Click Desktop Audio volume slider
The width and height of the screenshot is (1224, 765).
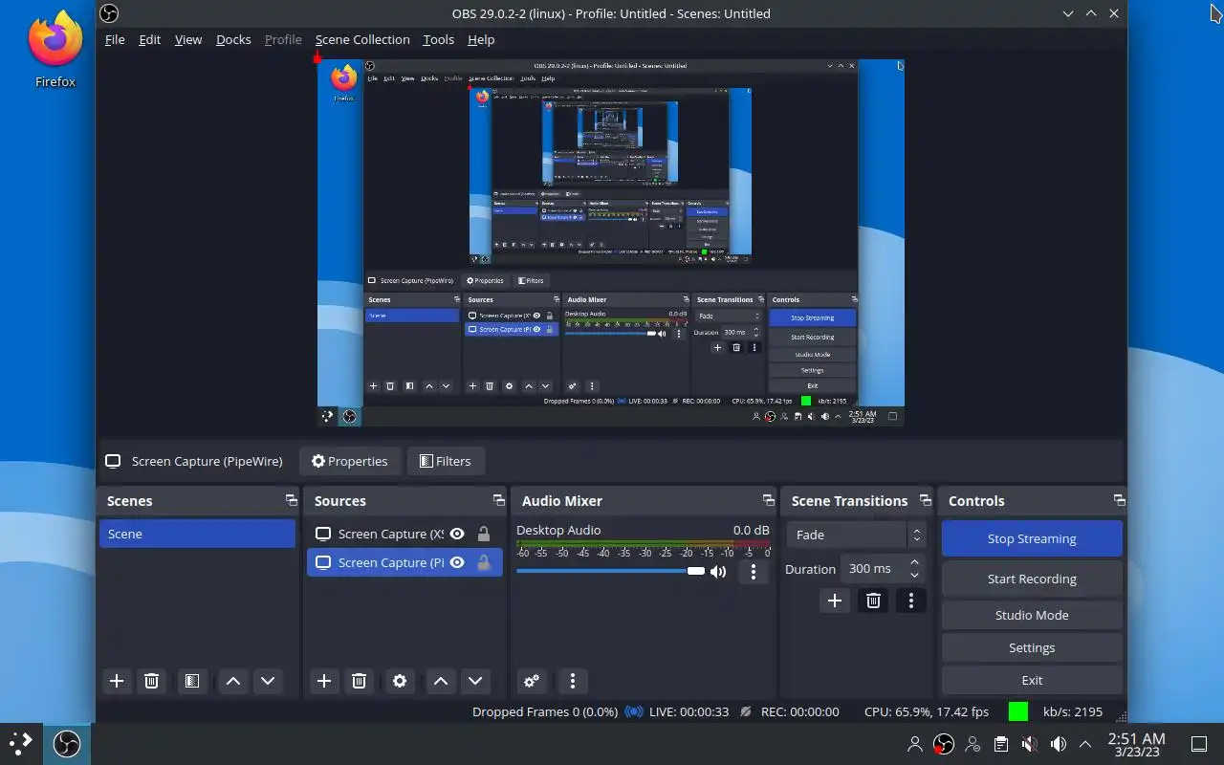coord(610,571)
